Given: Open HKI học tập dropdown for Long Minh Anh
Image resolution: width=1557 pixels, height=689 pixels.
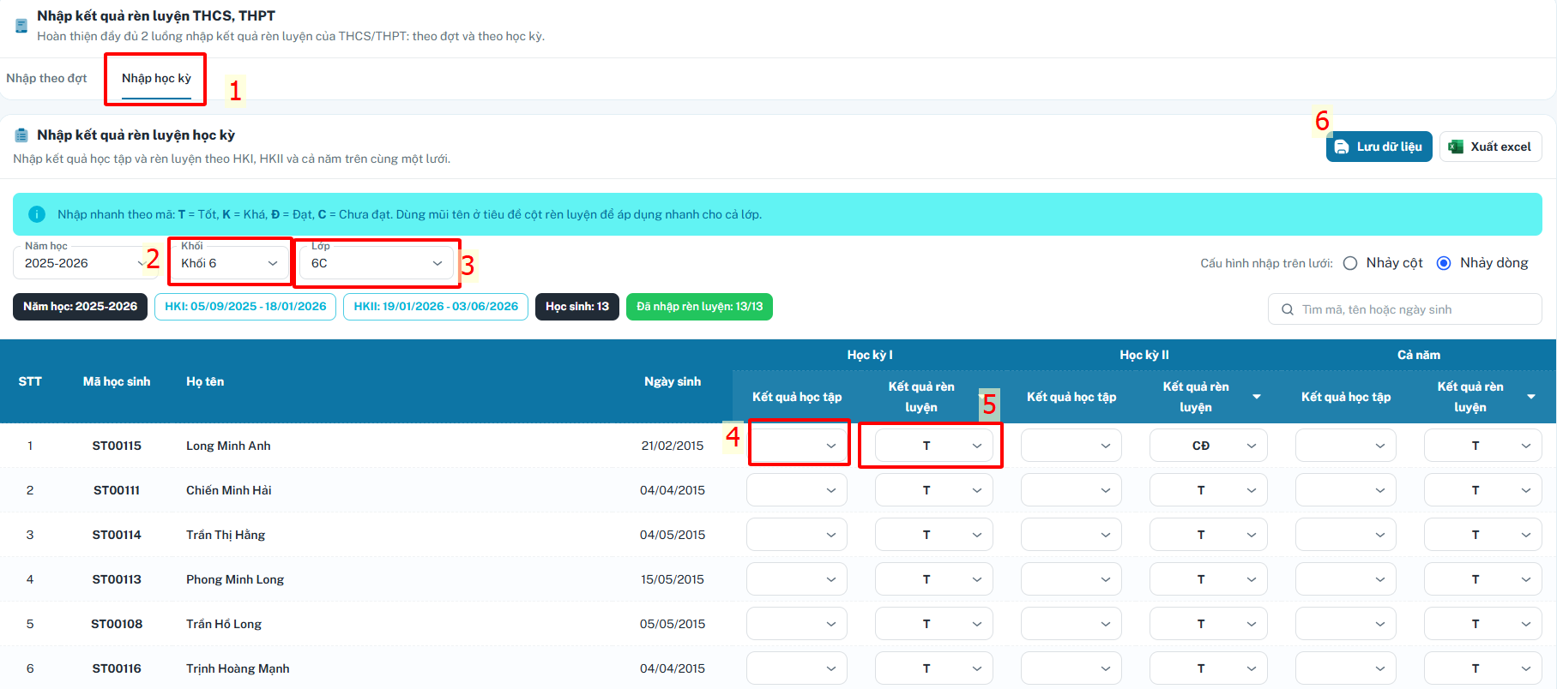Looking at the screenshot, I should point(797,446).
